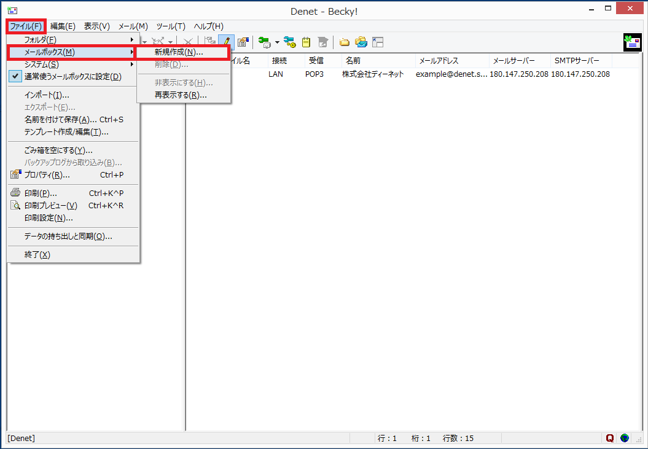Open the 表示(V) menu
648x449 pixels.
(96, 26)
